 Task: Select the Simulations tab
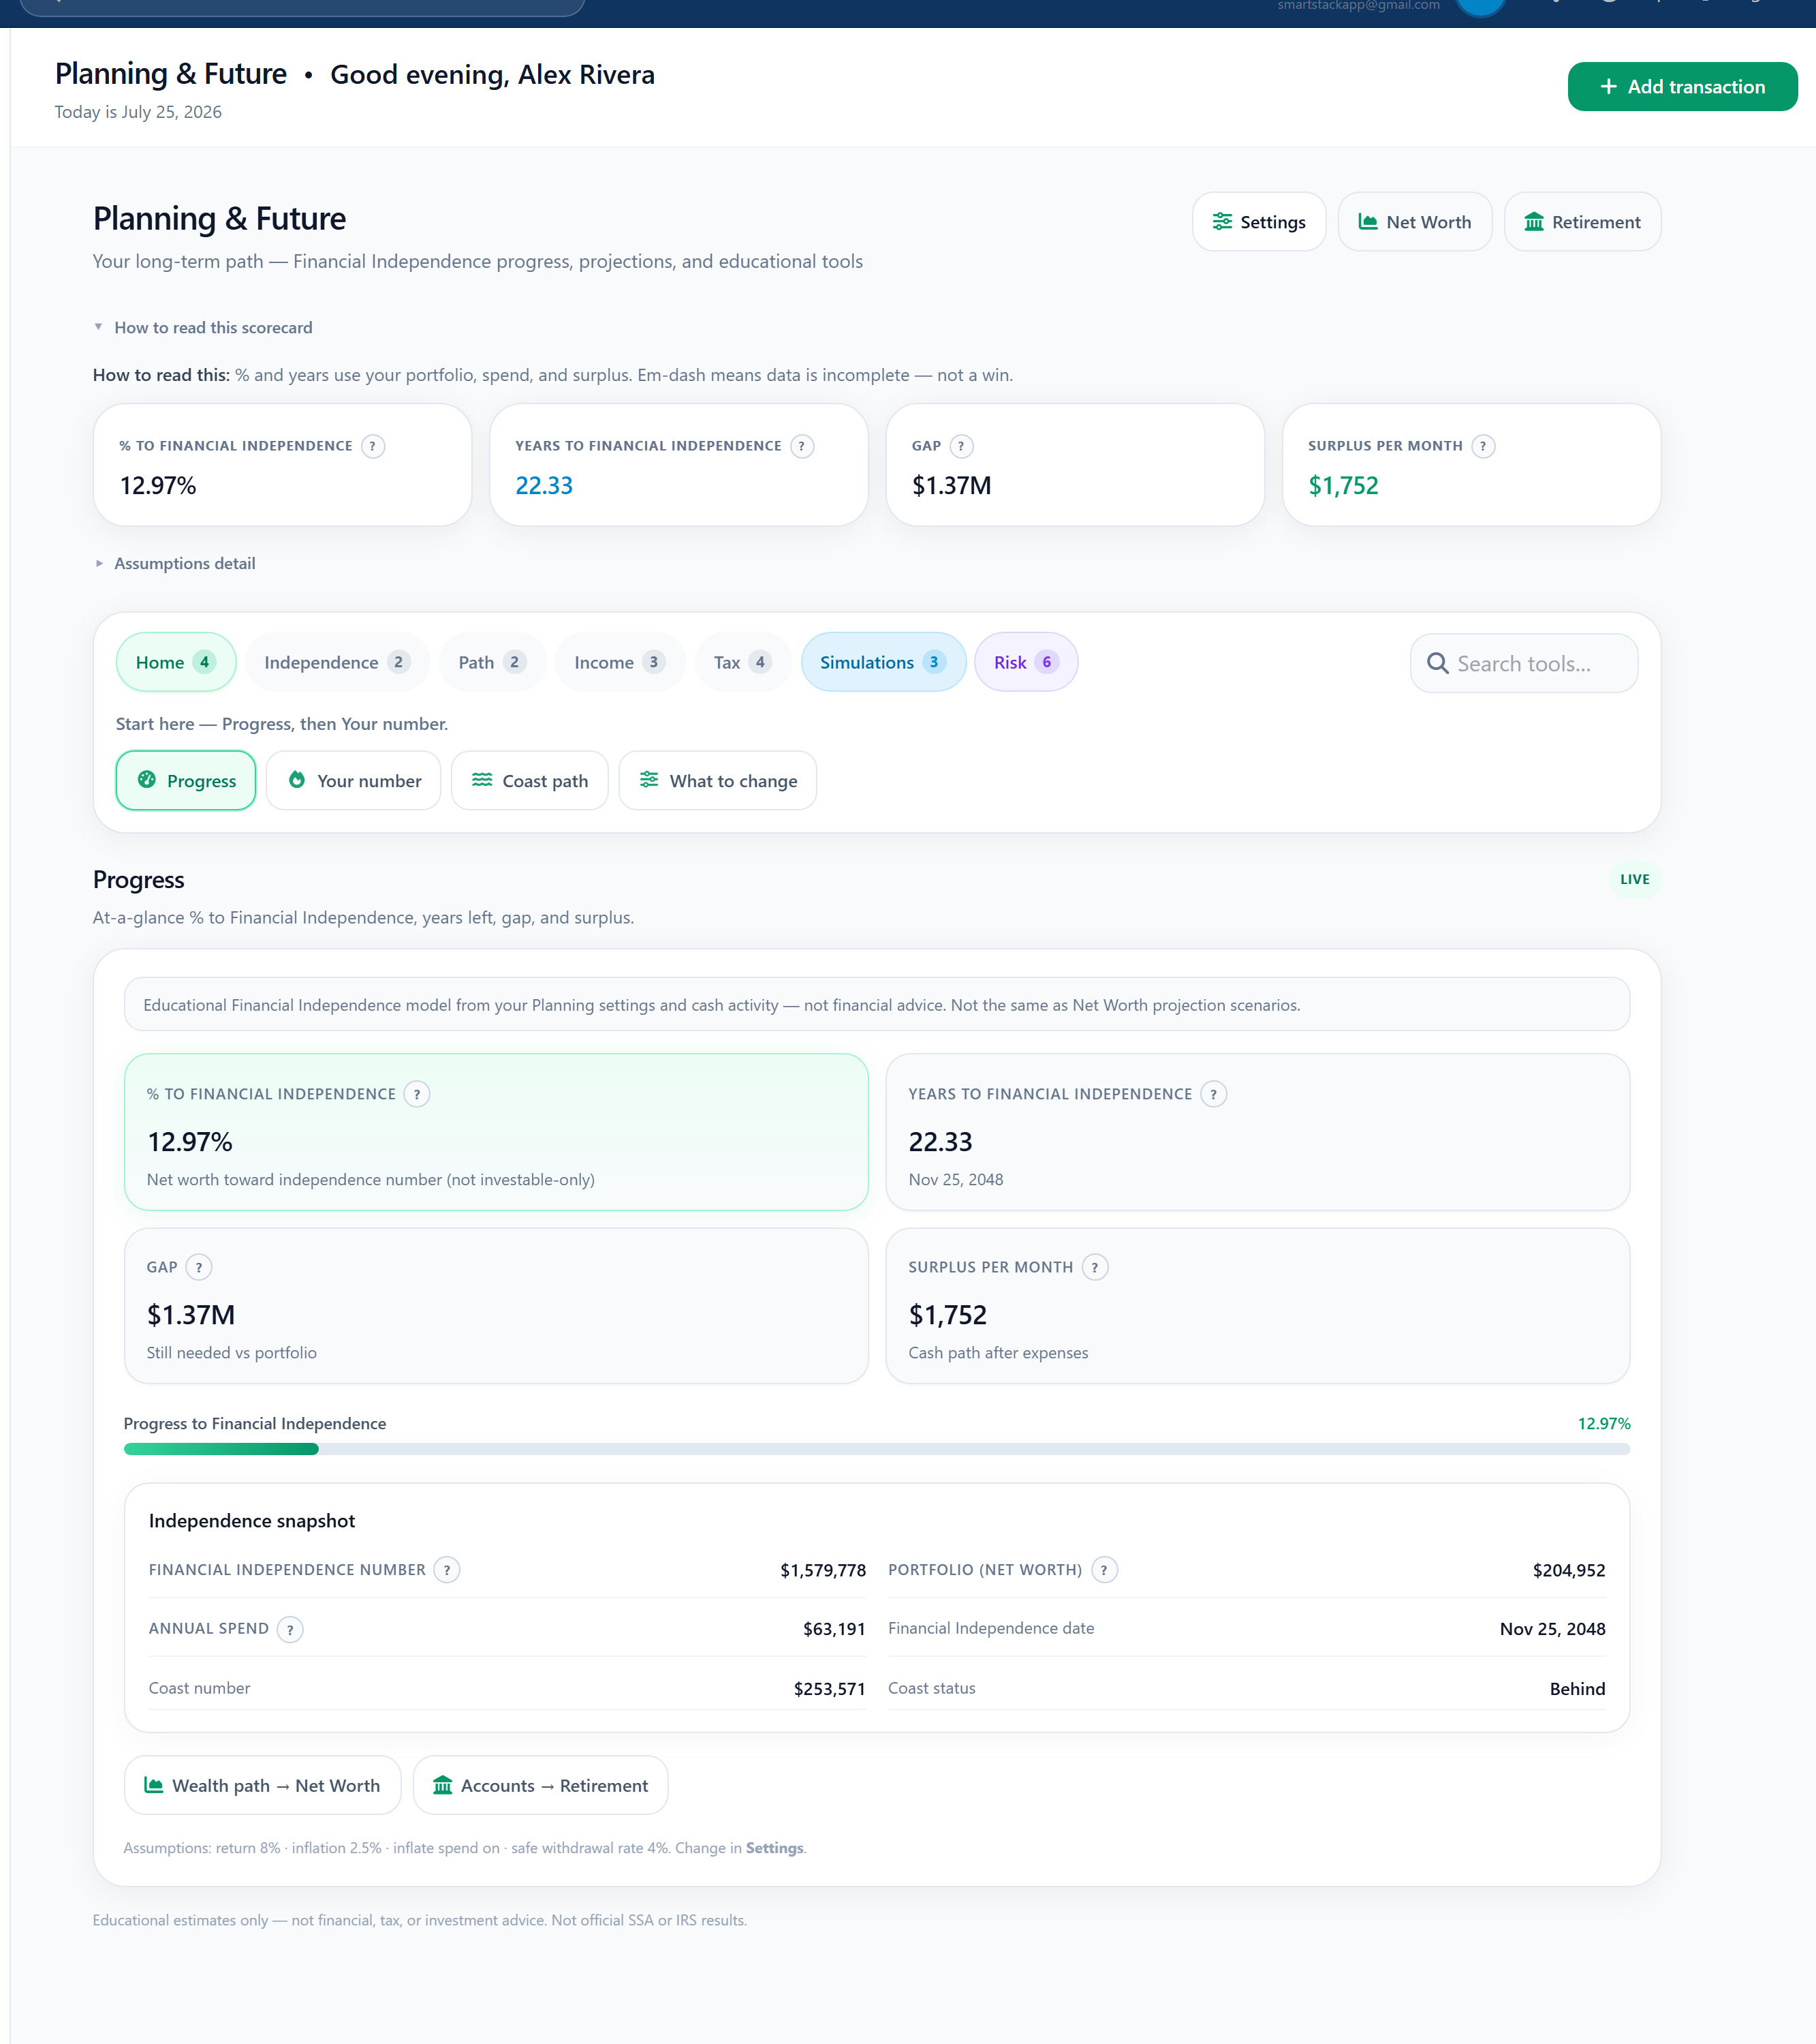883,662
